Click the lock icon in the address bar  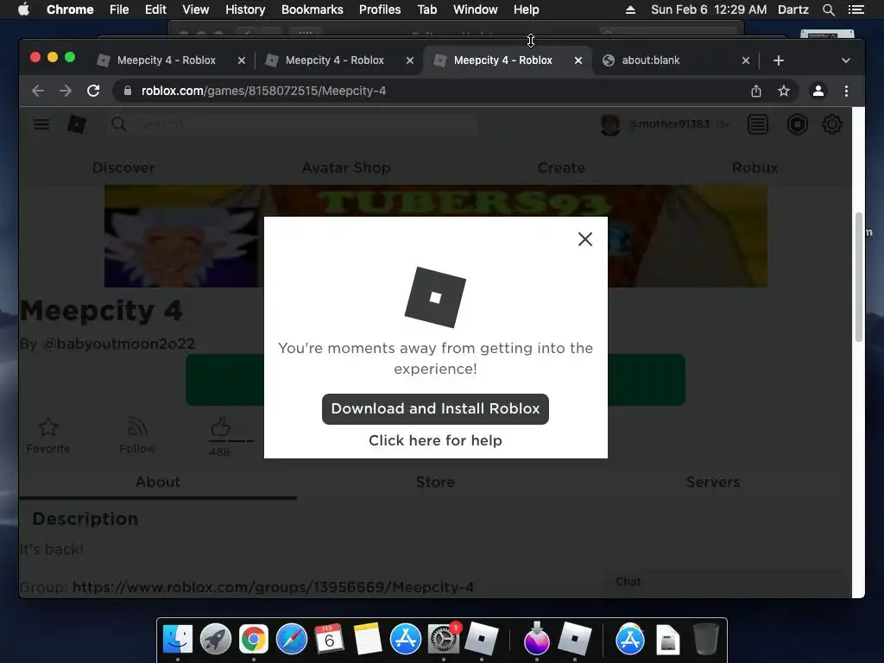click(128, 91)
